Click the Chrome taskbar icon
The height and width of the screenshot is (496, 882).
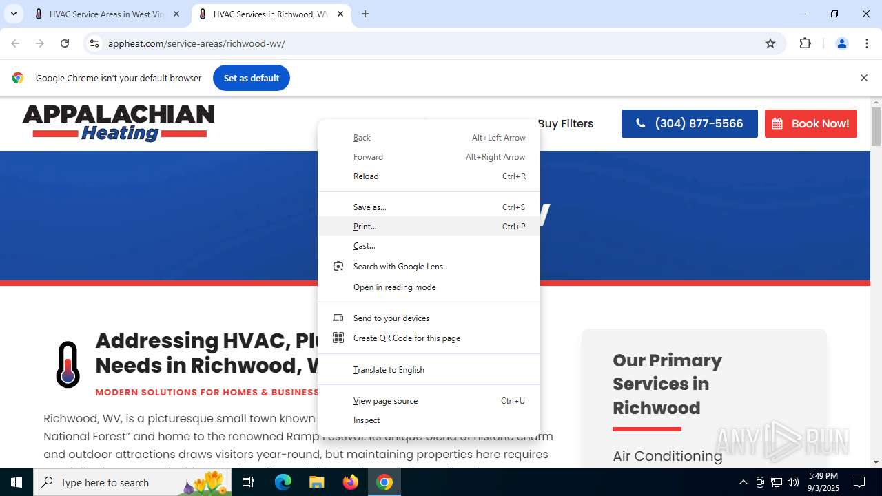coord(384,482)
